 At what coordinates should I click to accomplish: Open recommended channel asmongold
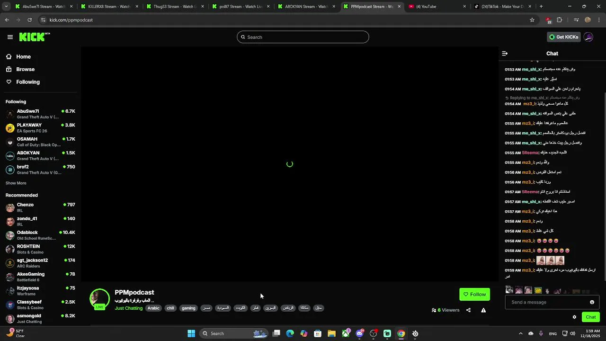coord(40,318)
